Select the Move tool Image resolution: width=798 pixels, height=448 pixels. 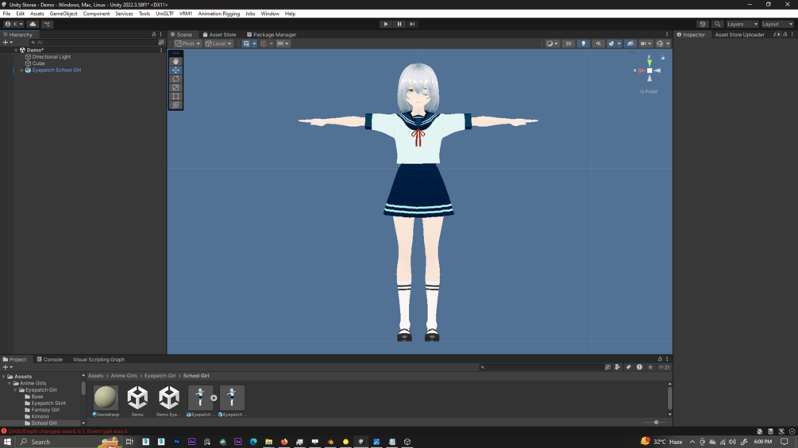(175, 70)
